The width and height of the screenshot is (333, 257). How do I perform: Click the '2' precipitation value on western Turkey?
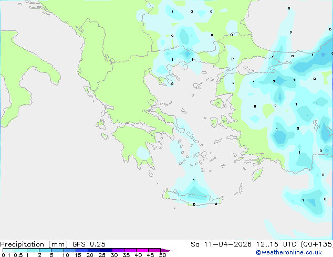274,81
